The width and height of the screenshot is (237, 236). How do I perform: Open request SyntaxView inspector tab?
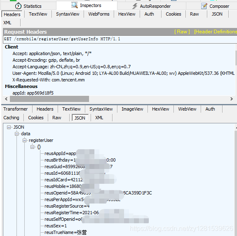pos(68,14)
